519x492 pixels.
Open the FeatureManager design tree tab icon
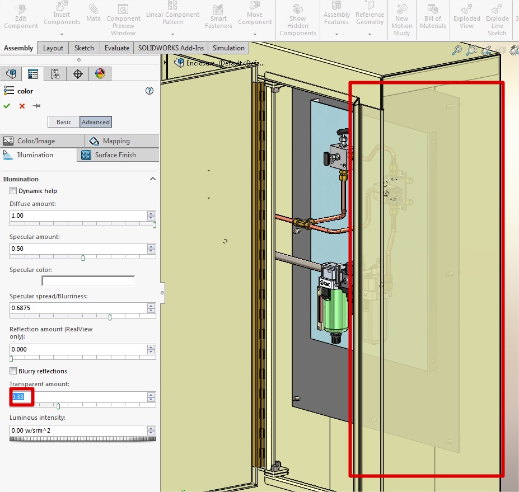click(11, 74)
